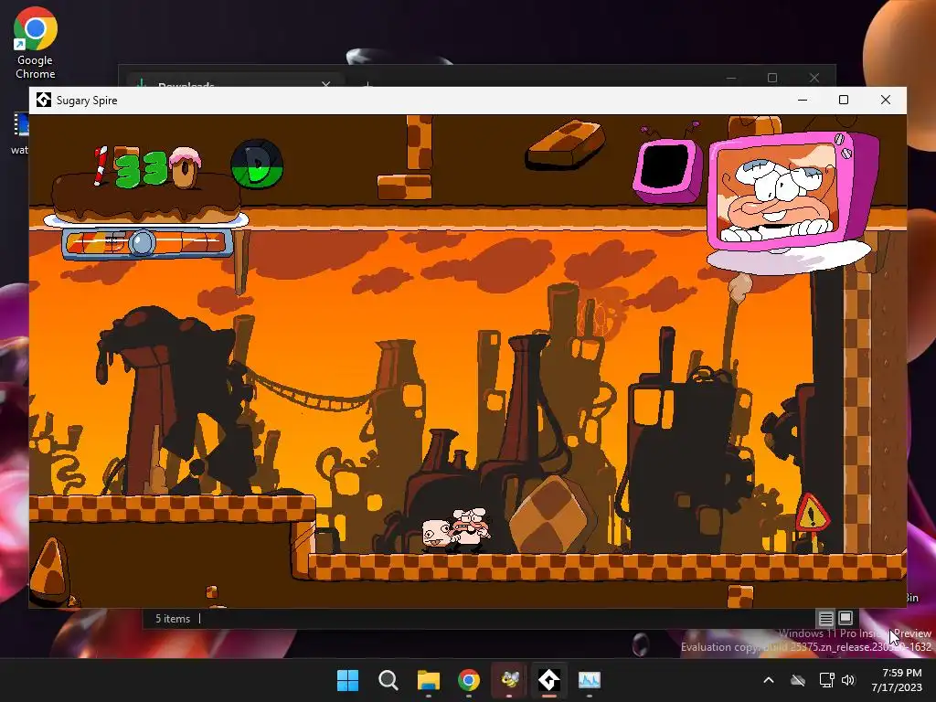The height and width of the screenshot is (702, 936).
Task: Click the '5 items' status bar text
Action: [173, 619]
